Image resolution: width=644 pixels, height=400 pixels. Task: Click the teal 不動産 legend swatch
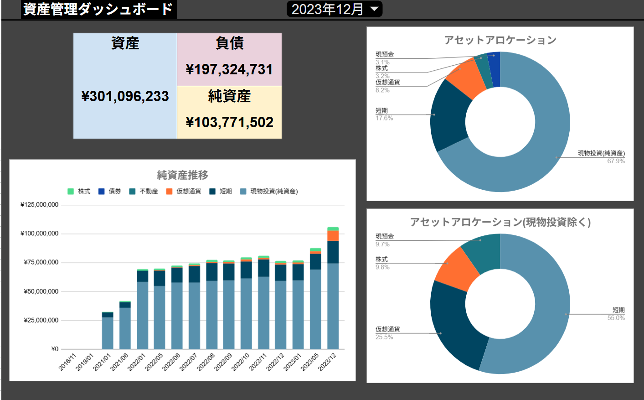coord(132,192)
